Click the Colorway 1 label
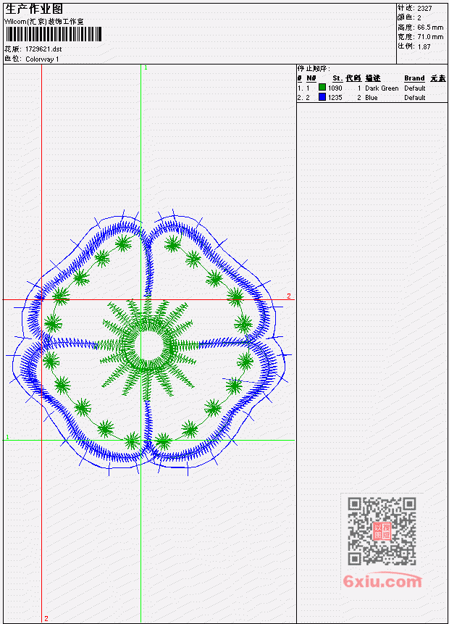Viewport: 449px width, 624px height. click(x=42, y=59)
